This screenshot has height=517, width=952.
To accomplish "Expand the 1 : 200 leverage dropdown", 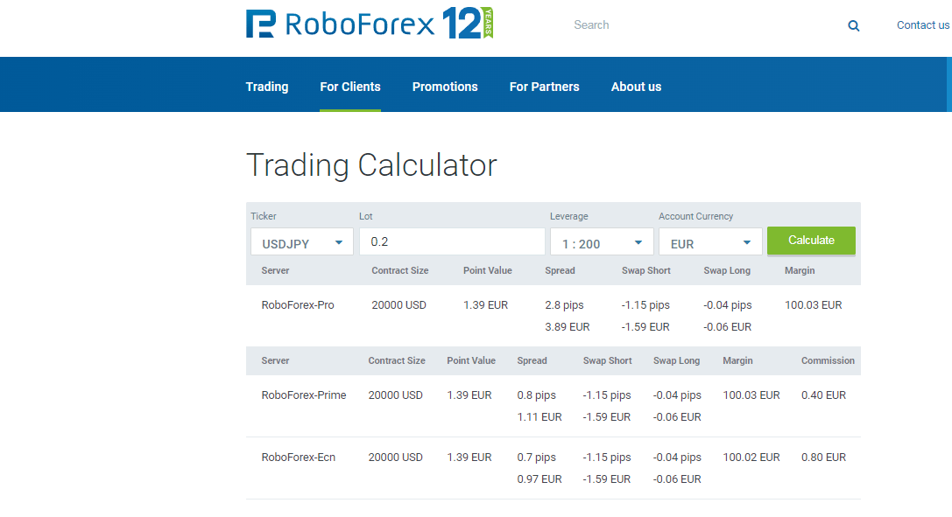I will click(x=602, y=241).
